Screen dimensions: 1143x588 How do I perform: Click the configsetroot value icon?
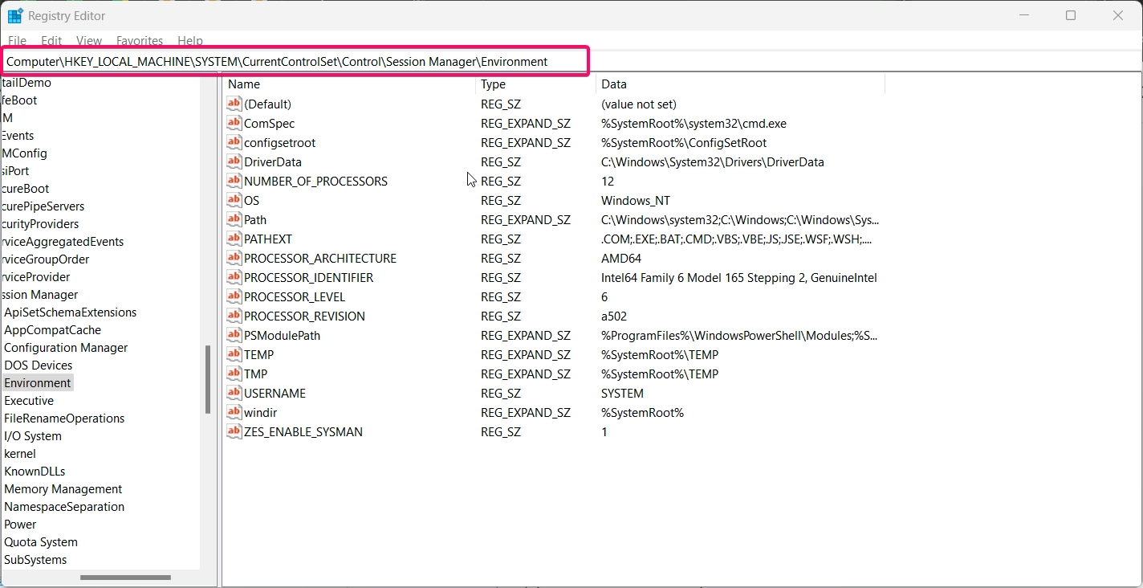pos(234,142)
